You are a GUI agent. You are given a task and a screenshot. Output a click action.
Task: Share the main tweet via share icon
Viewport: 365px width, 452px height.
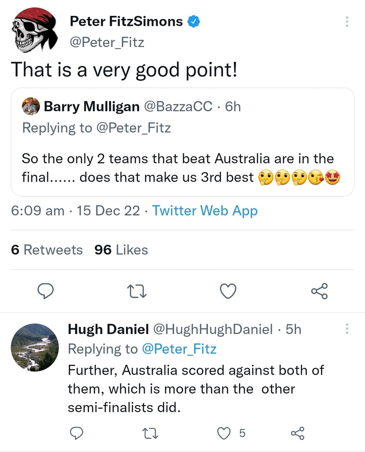coord(319,292)
